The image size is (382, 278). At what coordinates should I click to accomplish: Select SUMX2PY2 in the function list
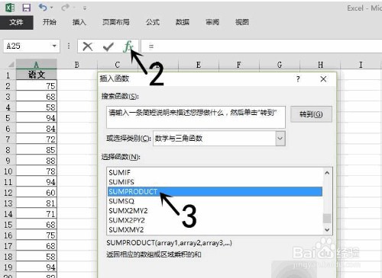tap(215, 220)
